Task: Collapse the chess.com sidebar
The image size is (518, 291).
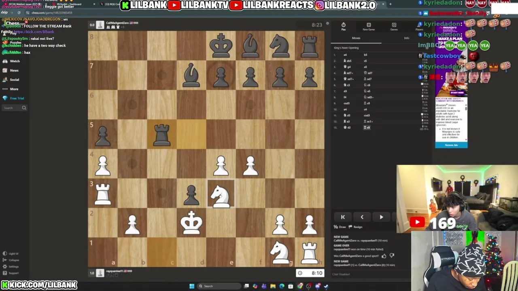Action: coord(11,260)
